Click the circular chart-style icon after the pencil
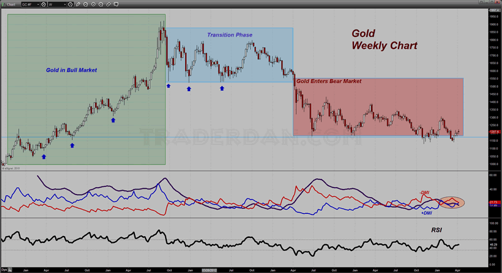The width and height of the screenshot is (502, 273). coord(85,4)
